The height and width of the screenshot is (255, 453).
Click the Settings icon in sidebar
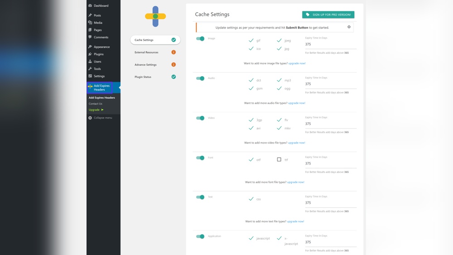90,76
